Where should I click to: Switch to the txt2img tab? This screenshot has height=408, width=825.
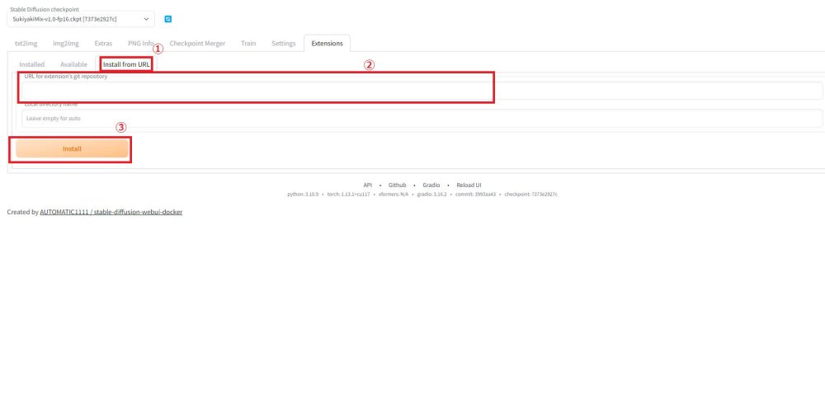28,44
